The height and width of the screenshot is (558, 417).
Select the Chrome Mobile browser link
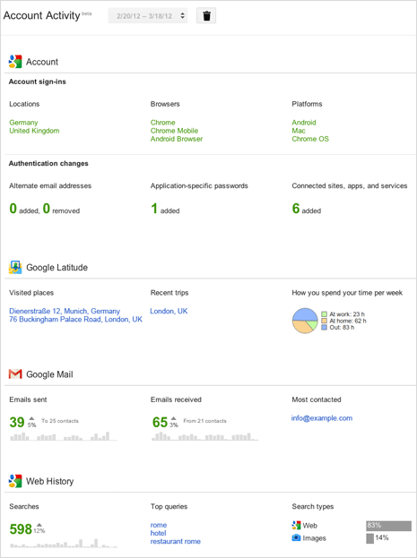coord(174,131)
